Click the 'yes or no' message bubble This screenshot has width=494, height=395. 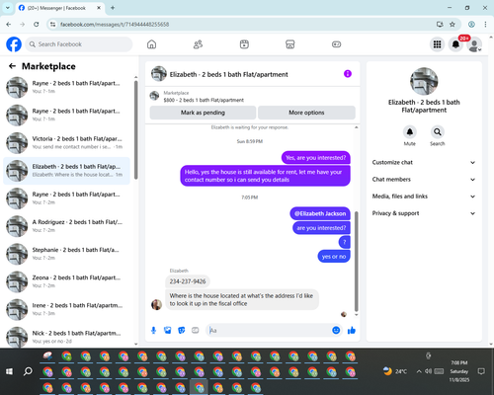[334, 257]
